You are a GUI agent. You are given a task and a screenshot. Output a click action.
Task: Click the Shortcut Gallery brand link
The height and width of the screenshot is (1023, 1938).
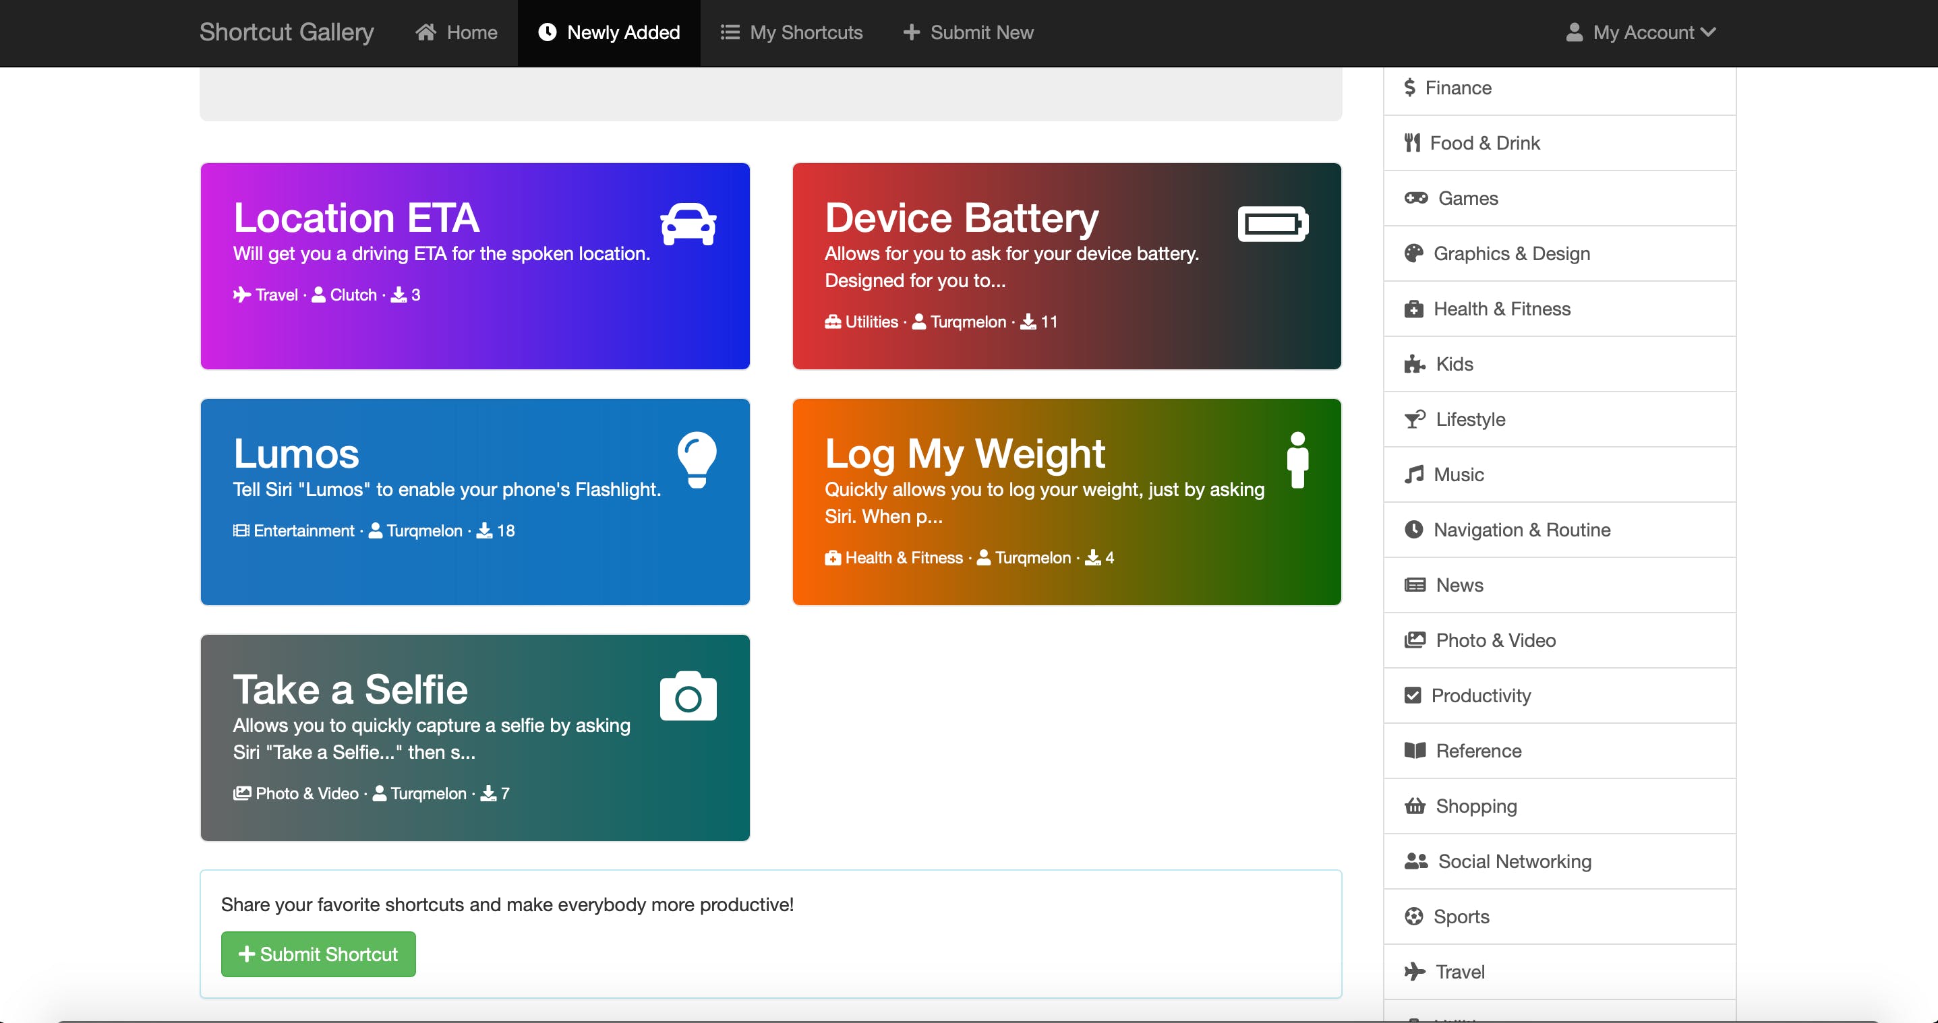tap(287, 32)
